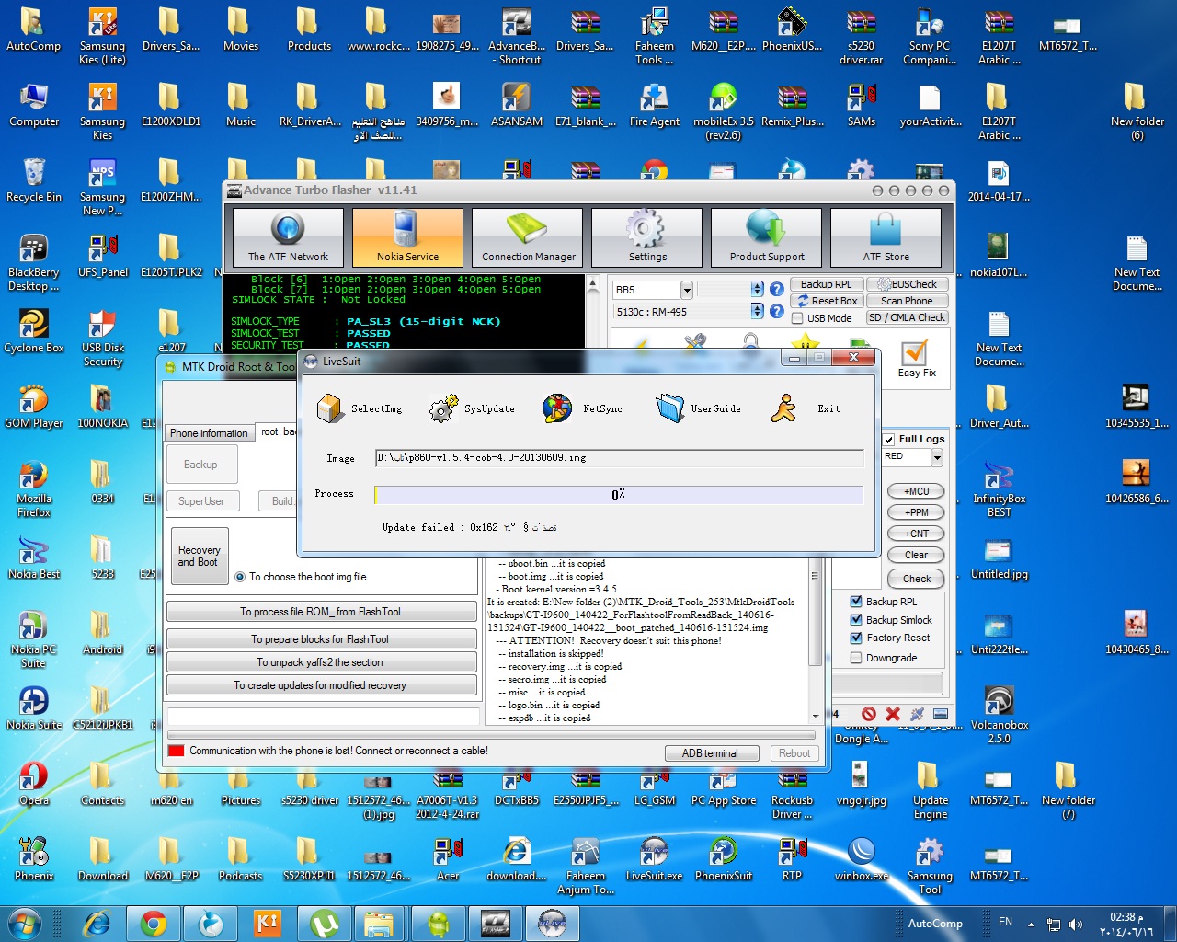Enable the Downgrade checkbox
Image resolution: width=1177 pixels, height=942 pixels.
(856, 658)
